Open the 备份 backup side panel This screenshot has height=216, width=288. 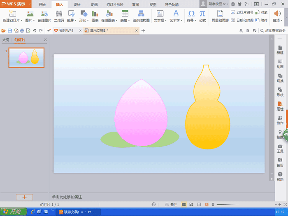pos(280,162)
